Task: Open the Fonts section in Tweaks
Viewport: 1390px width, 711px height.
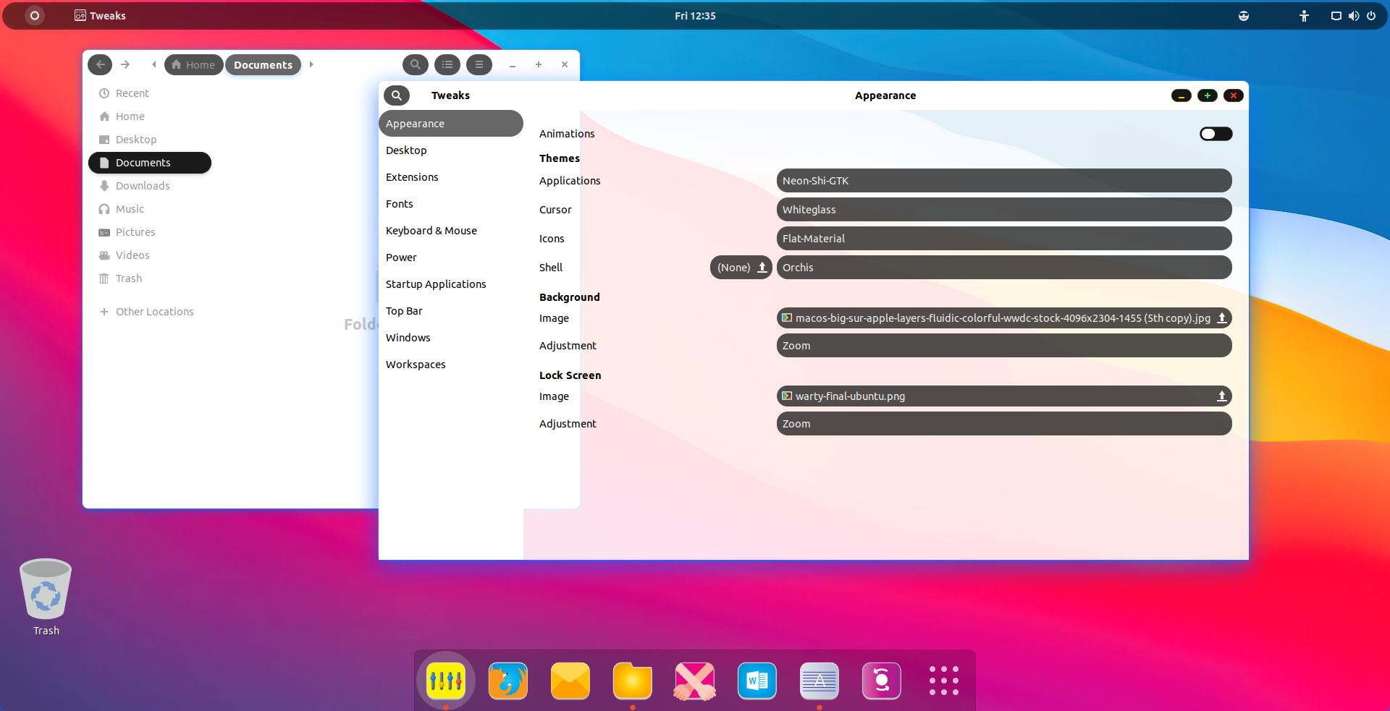Action: point(450,204)
